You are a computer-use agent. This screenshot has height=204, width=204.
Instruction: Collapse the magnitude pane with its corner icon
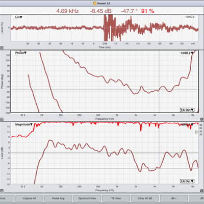[x=2, y=191]
